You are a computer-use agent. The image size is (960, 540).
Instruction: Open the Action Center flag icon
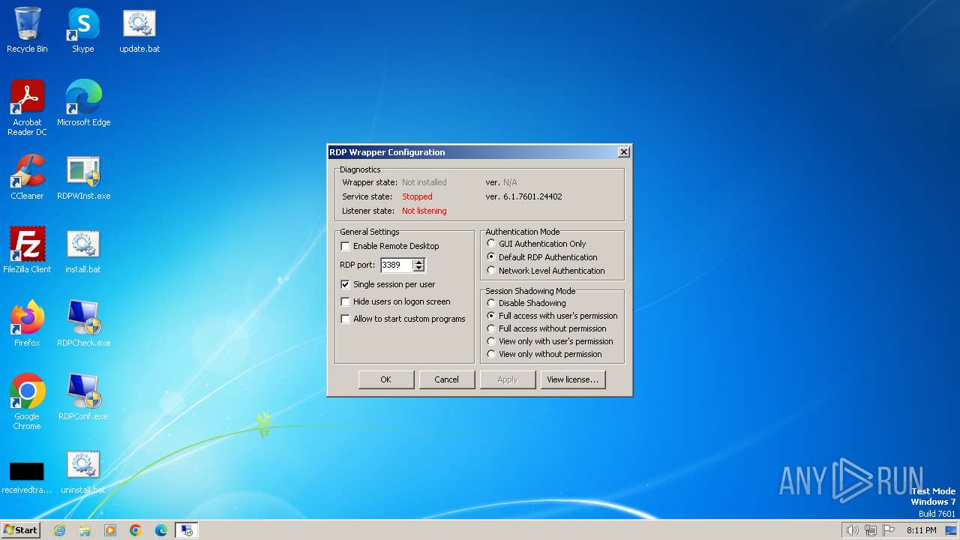click(889, 530)
